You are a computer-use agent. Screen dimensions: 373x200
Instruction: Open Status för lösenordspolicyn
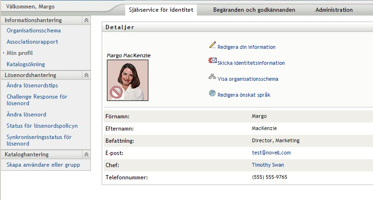click(x=42, y=126)
